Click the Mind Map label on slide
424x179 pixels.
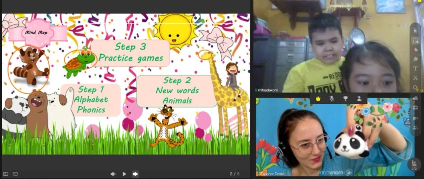tap(36, 33)
